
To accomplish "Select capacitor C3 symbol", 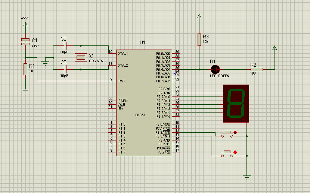I will click(x=65, y=69).
